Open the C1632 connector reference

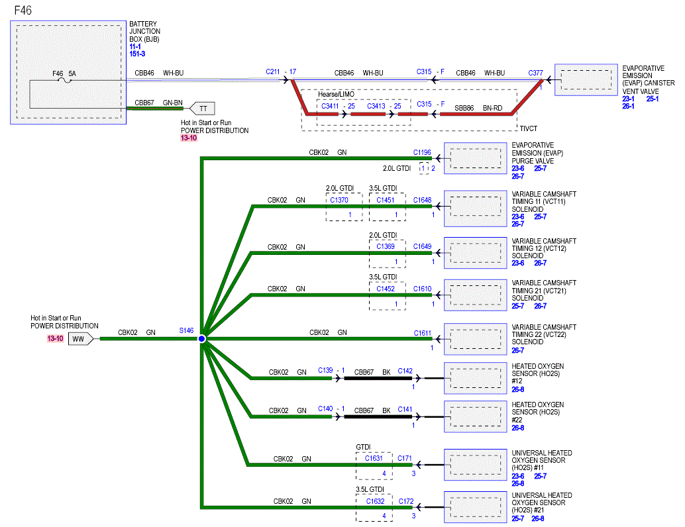(375, 501)
